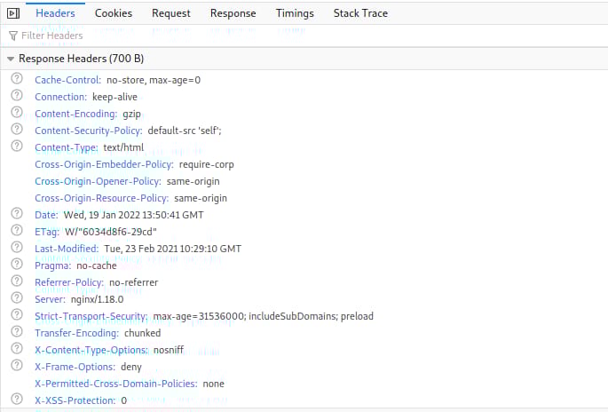The image size is (608, 412).
Task: Open help icon beside Cache-Control header
Action: coord(17,78)
